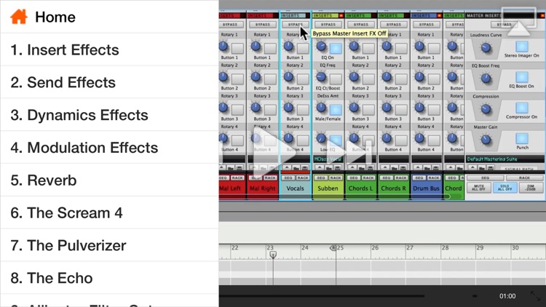Click the Vocals channel previous patch arrow
The image size is (546, 307).
pyautogui.click(x=287, y=168)
